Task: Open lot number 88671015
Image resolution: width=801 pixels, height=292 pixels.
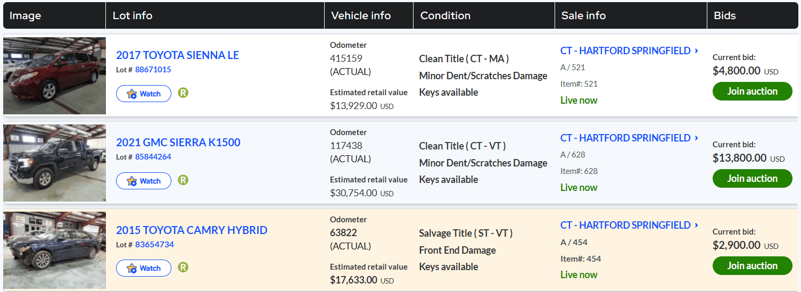Action: pyautogui.click(x=153, y=70)
